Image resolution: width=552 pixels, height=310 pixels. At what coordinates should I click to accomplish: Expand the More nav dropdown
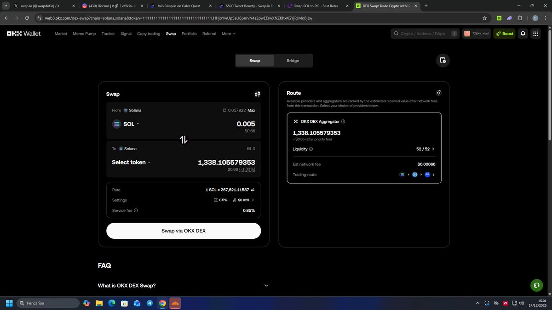coord(228,34)
